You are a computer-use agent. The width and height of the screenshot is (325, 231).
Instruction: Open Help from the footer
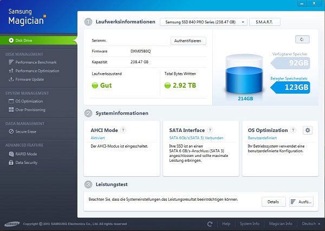(226, 224)
